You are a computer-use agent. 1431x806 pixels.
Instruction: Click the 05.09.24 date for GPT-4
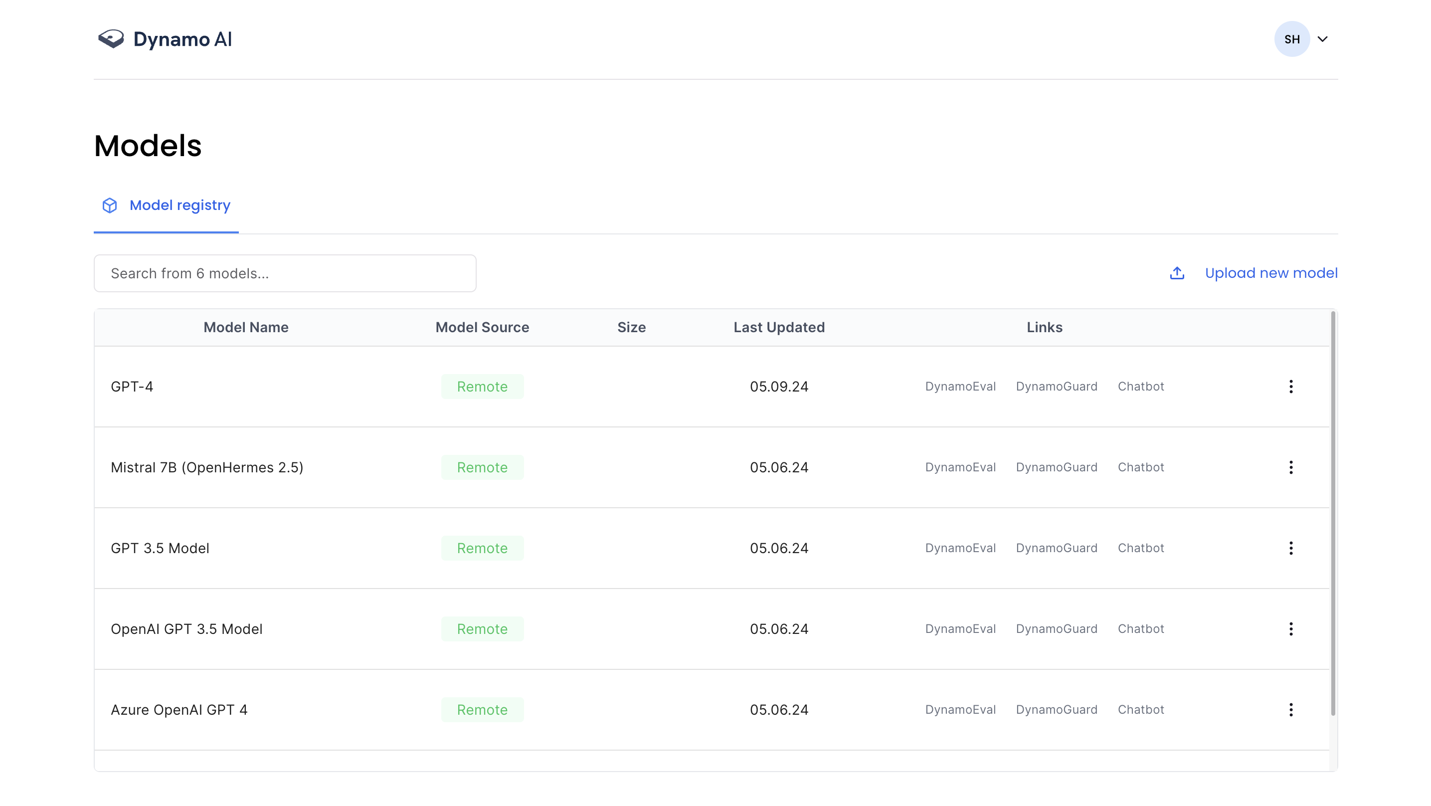pos(779,387)
